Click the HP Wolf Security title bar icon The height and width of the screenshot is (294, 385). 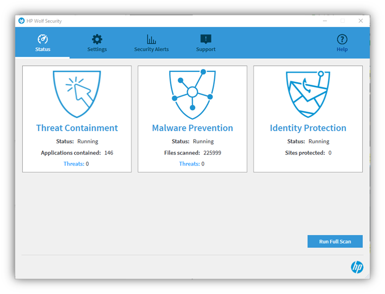[21, 21]
